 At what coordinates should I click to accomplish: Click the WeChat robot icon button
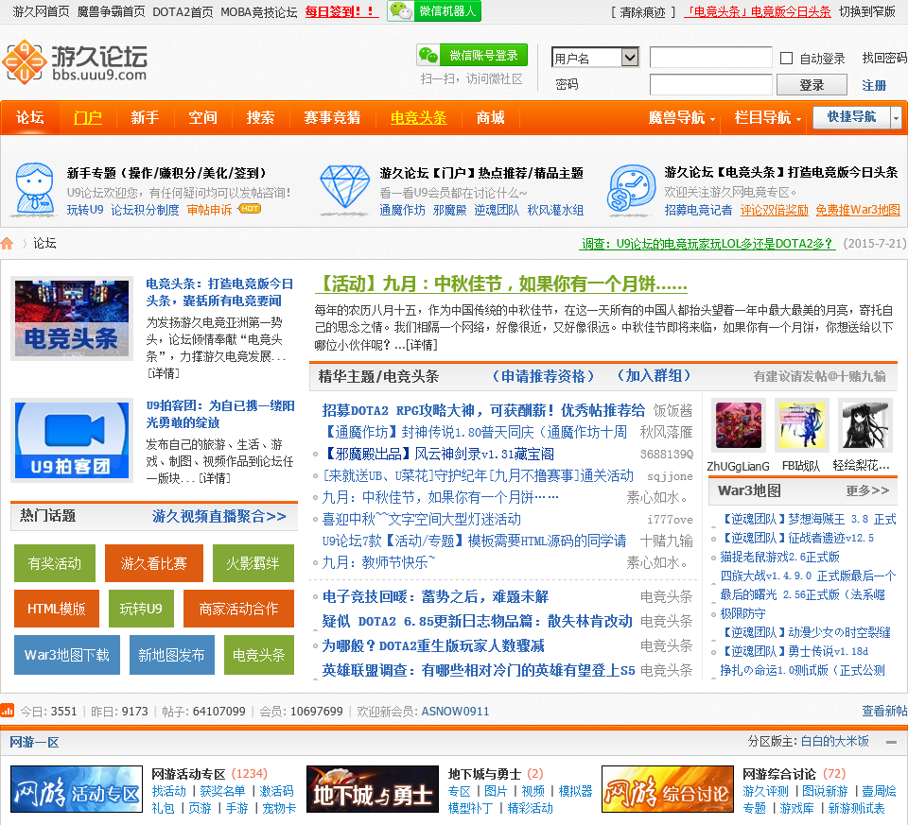(434, 10)
